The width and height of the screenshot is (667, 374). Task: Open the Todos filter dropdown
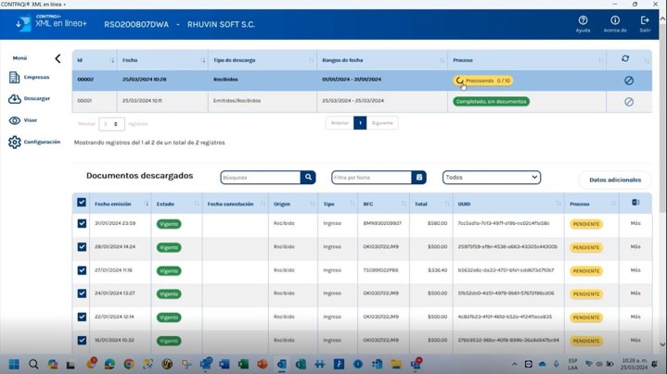[492, 178]
